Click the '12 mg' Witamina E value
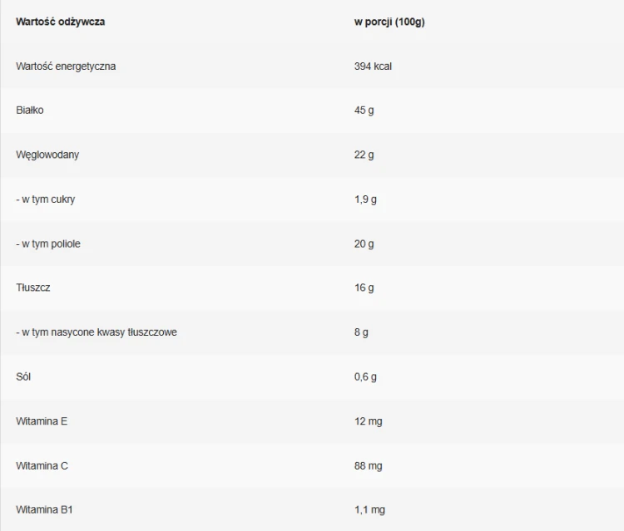The height and width of the screenshot is (531, 624). click(x=368, y=421)
